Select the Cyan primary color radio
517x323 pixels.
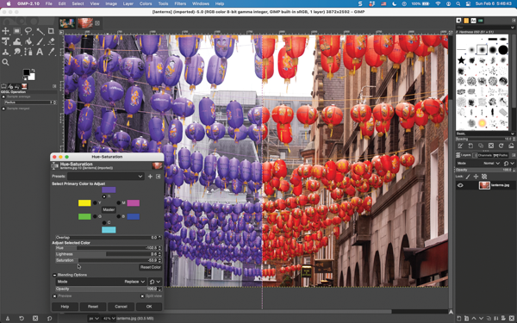[x=104, y=223]
